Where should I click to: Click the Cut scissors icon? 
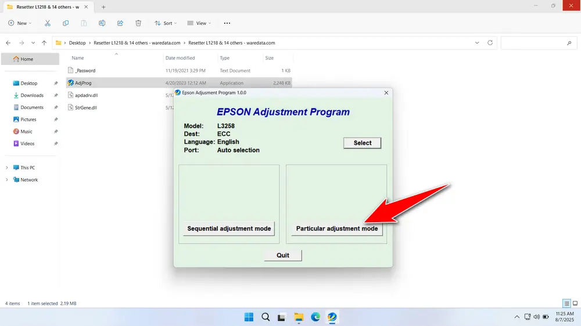[x=48, y=23]
